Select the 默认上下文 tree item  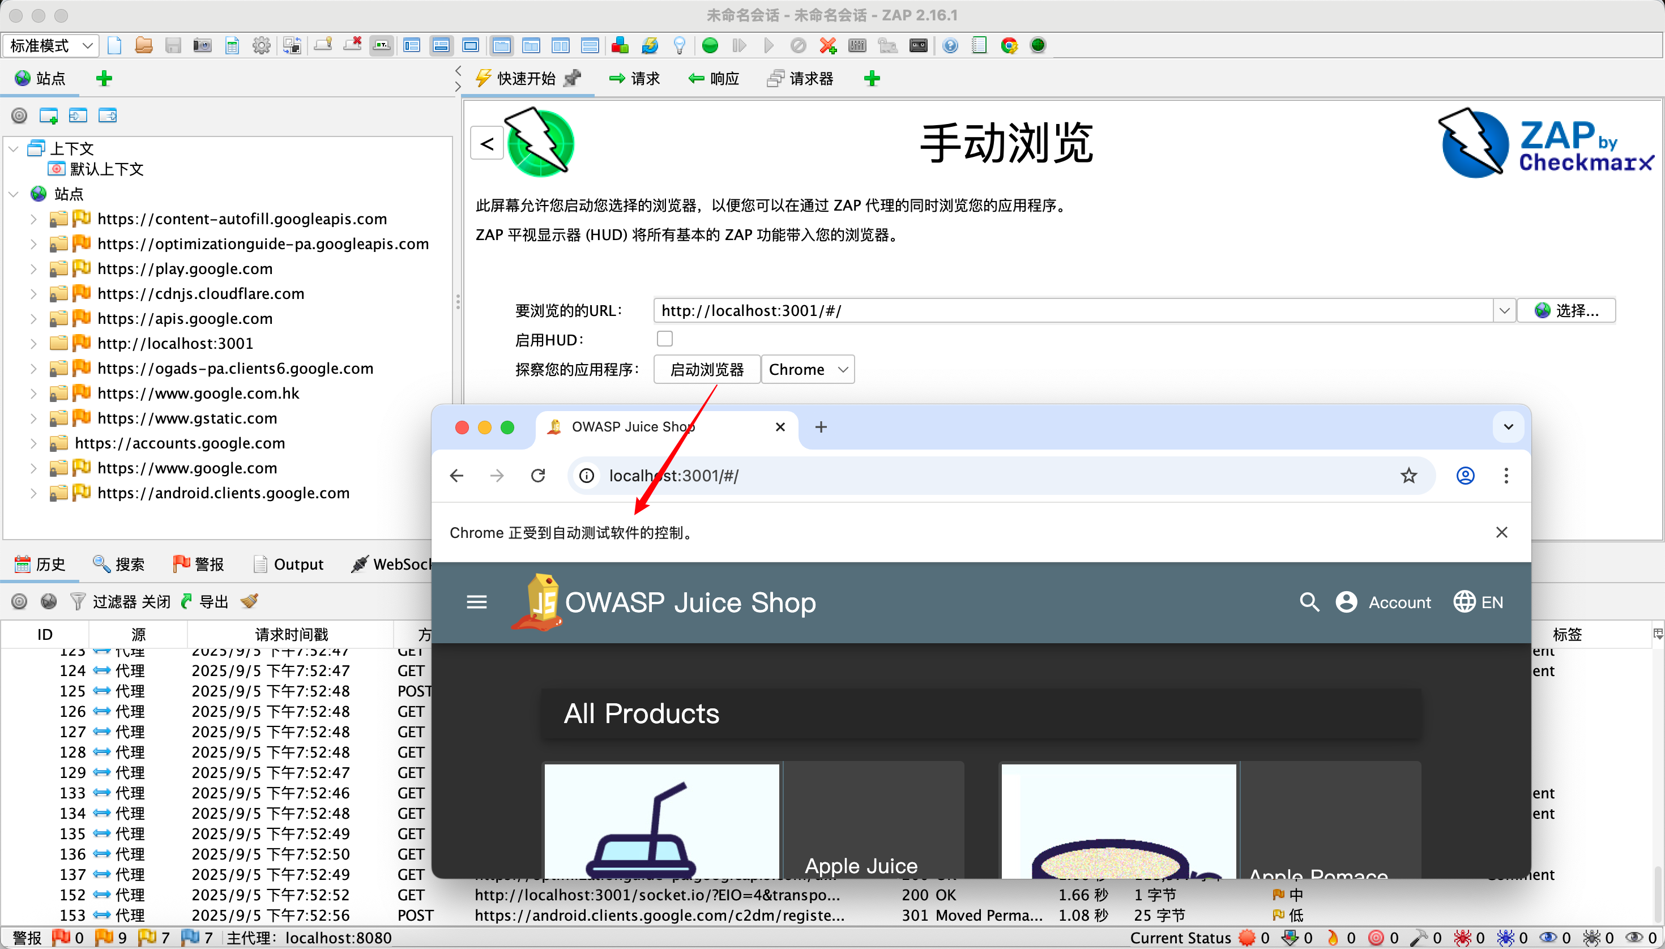[x=96, y=169]
